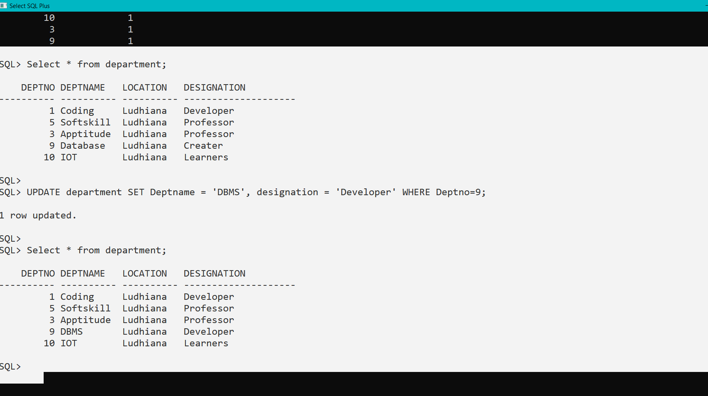Select the UPDATE department statement line
Image resolution: width=708 pixels, height=396 pixels.
256,192
